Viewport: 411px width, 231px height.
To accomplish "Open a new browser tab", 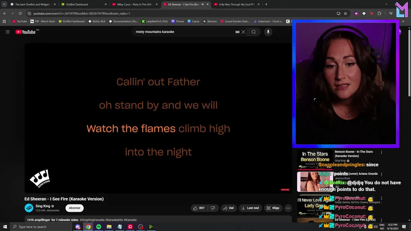I will 266,4.
